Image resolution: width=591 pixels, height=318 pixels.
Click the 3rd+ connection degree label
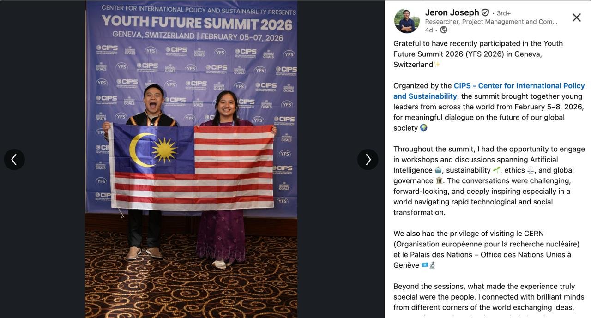coord(504,13)
